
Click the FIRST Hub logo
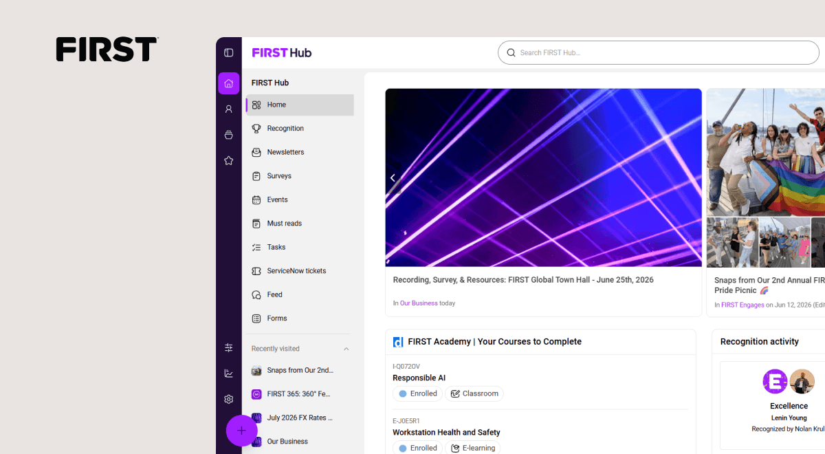(x=282, y=53)
